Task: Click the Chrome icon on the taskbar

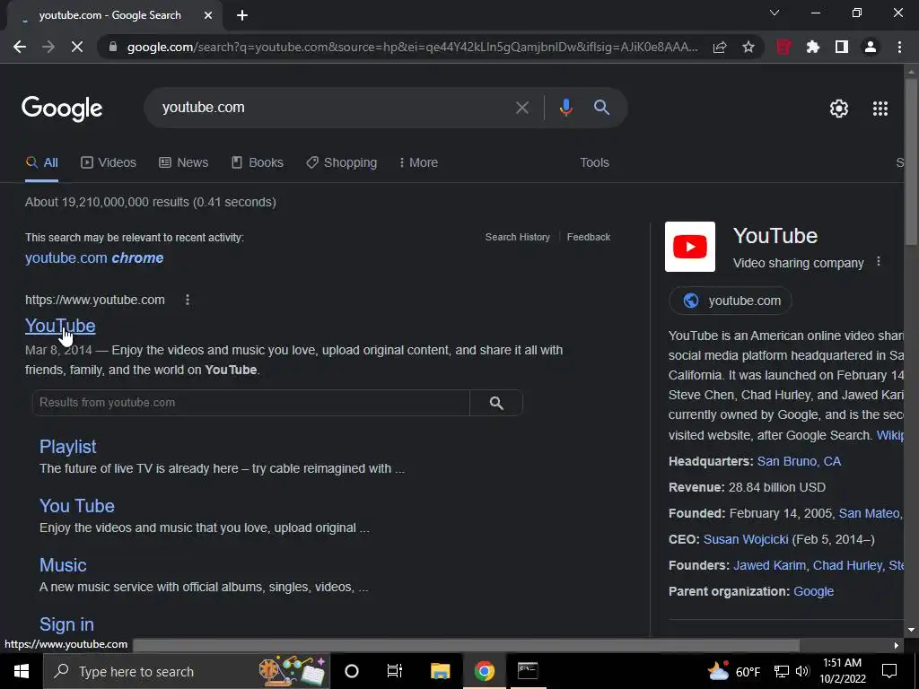Action: click(484, 671)
